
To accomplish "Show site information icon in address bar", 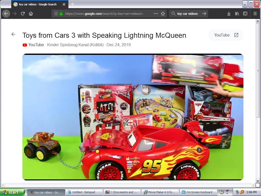I will (56, 14).
